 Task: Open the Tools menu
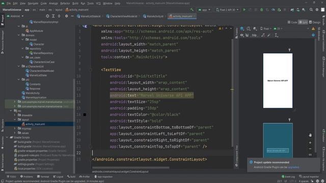point(91,4)
